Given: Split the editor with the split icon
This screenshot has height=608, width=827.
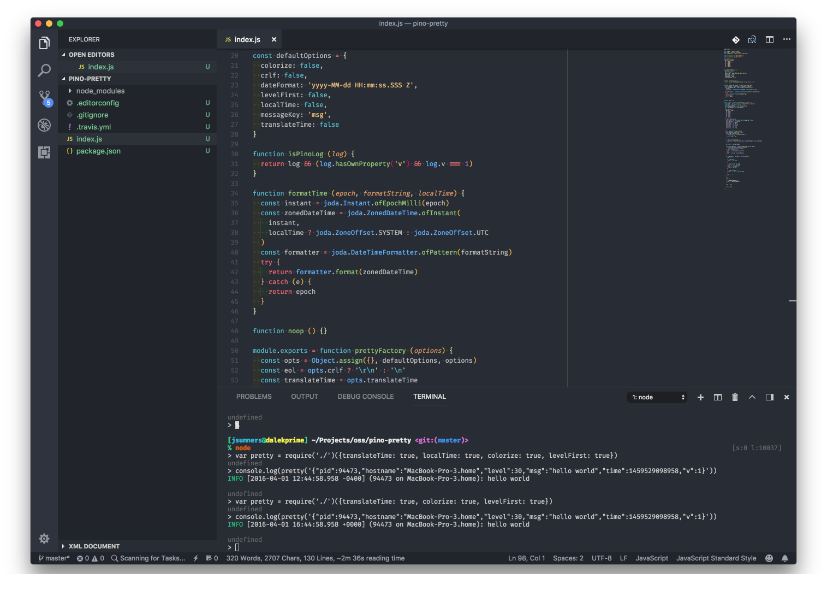Looking at the screenshot, I should [x=770, y=39].
